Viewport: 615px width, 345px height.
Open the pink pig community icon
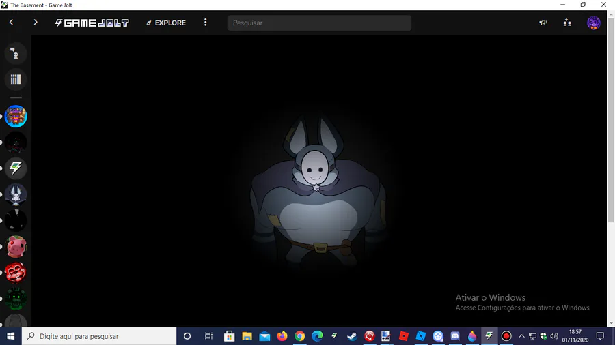pyautogui.click(x=16, y=246)
